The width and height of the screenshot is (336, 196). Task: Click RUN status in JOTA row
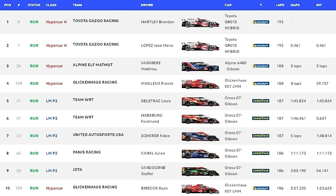(34, 171)
